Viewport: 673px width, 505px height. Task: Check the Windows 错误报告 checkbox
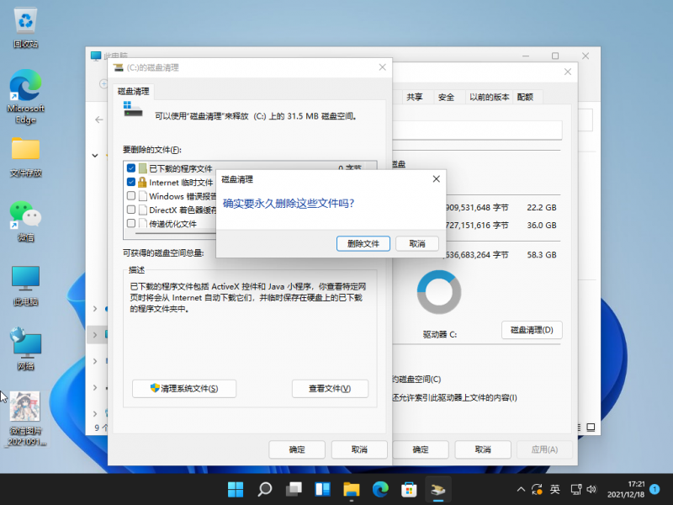(131, 196)
